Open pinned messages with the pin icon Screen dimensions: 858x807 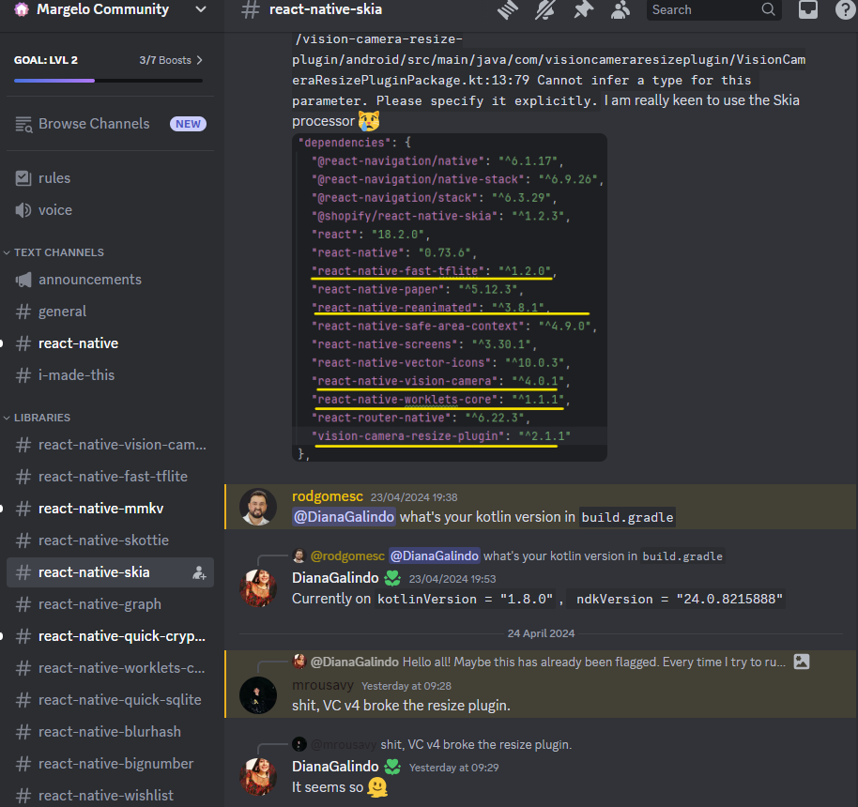coord(584,10)
